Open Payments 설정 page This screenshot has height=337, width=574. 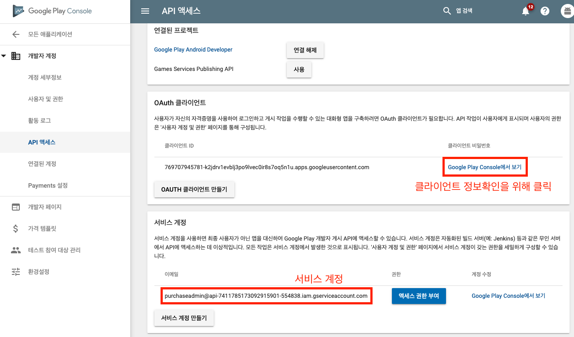48,185
